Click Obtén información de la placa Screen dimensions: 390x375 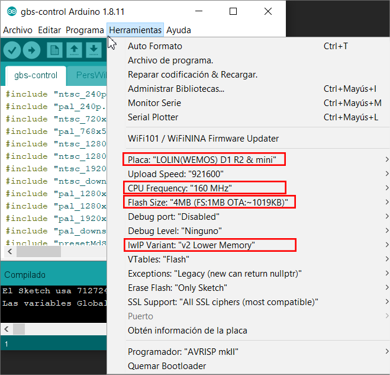pos(187,331)
